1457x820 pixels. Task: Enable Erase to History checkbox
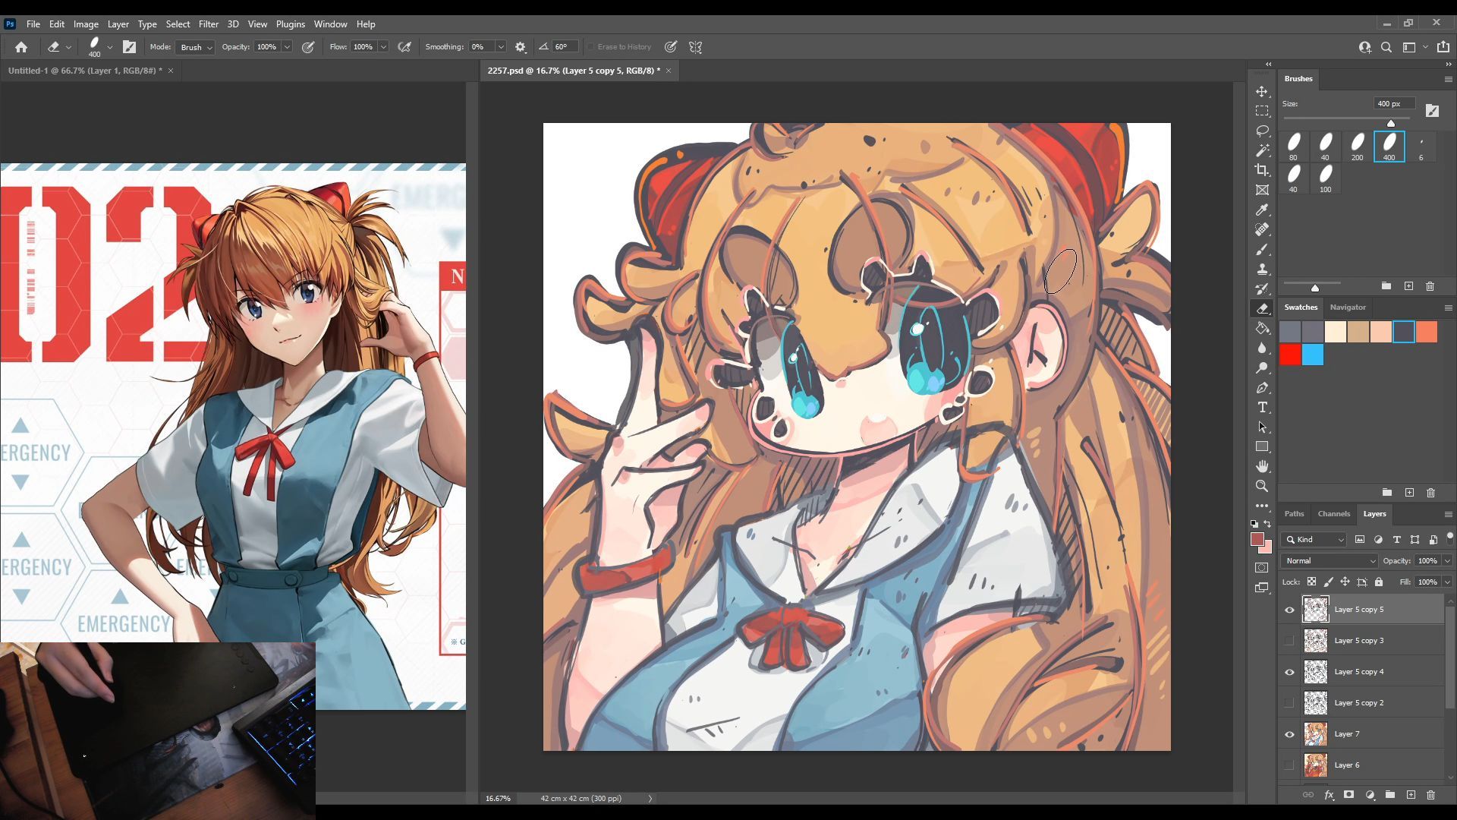click(590, 47)
